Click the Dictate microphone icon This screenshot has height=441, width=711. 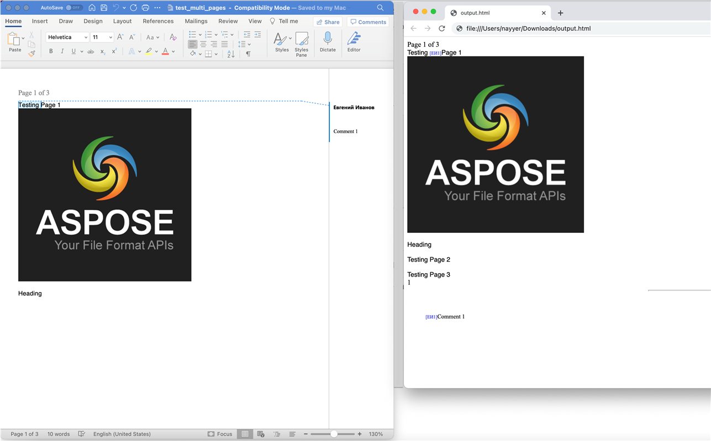coord(328,39)
